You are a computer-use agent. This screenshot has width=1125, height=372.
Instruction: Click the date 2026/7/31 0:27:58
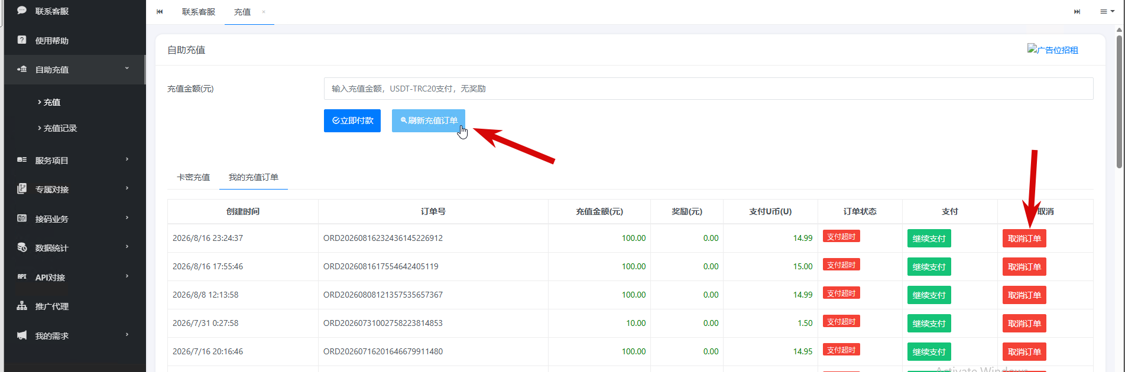tap(206, 323)
